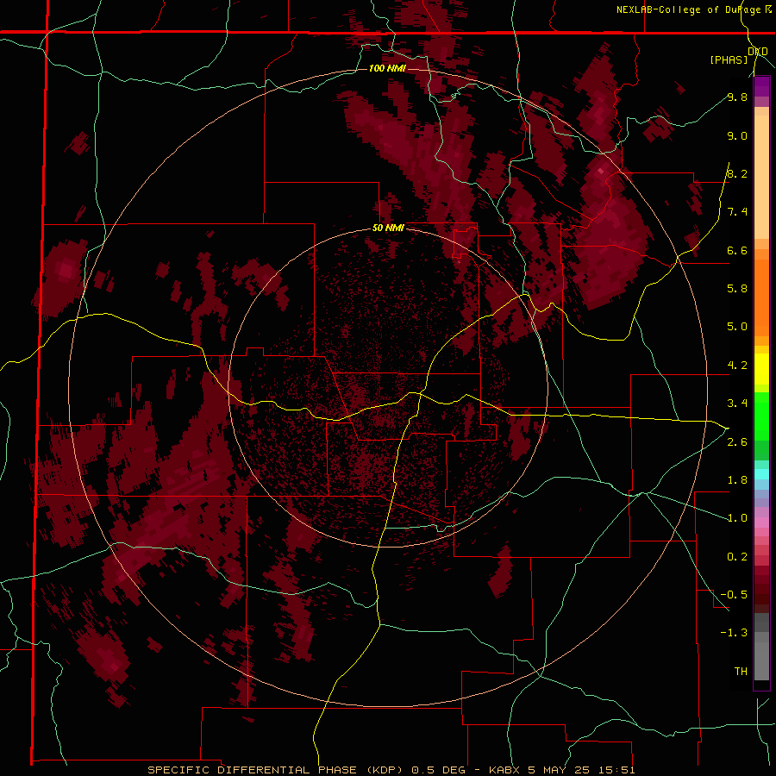Click the -1.3 value on color scale
This screenshot has height=776, width=776.
point(734,633)
